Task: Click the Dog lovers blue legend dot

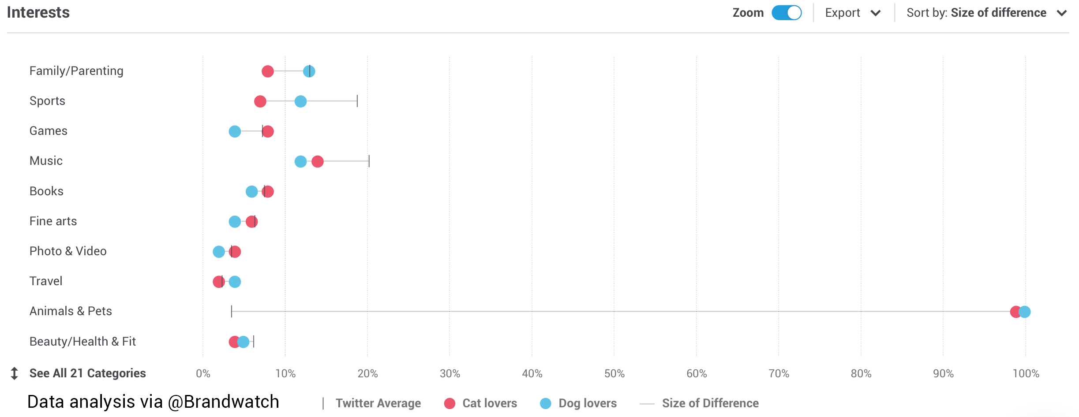Action: pos(546,403)
